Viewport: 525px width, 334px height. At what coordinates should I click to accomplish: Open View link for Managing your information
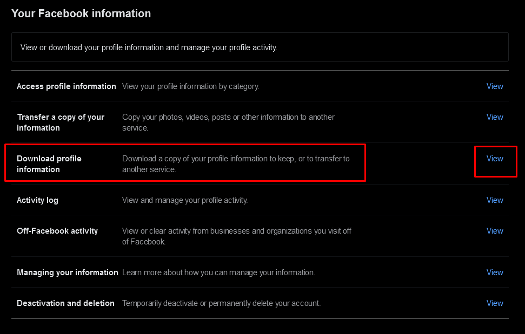(494, 272)
